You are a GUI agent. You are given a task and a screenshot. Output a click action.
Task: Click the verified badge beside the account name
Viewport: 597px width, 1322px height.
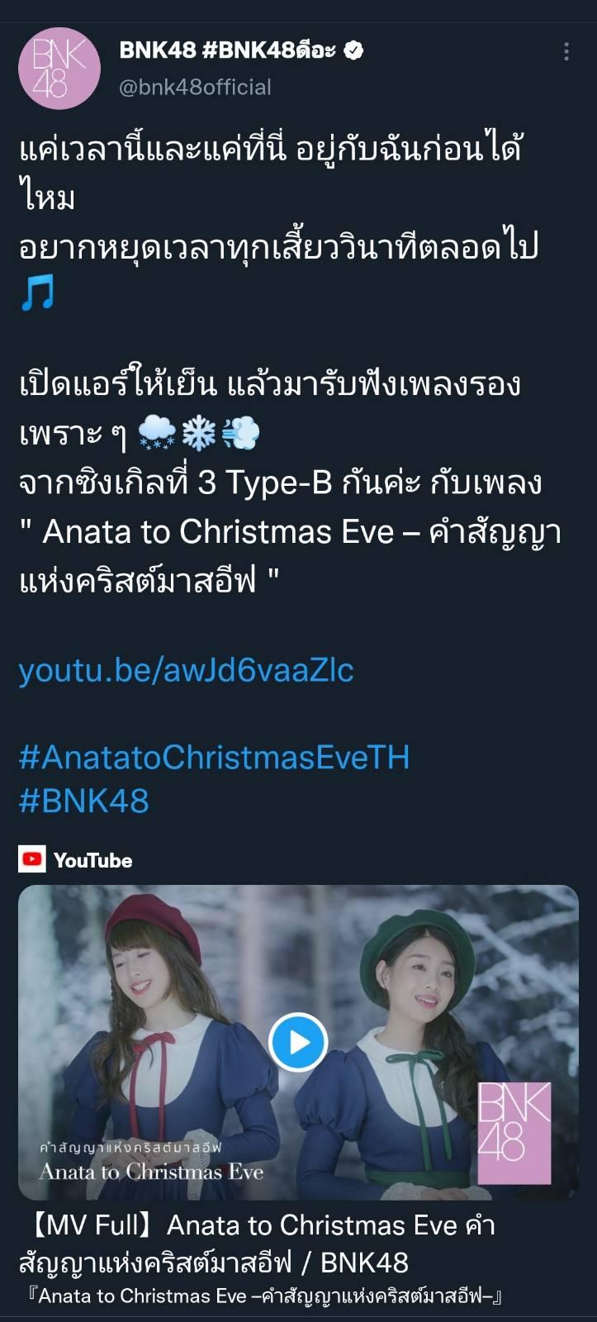point(353,50)
